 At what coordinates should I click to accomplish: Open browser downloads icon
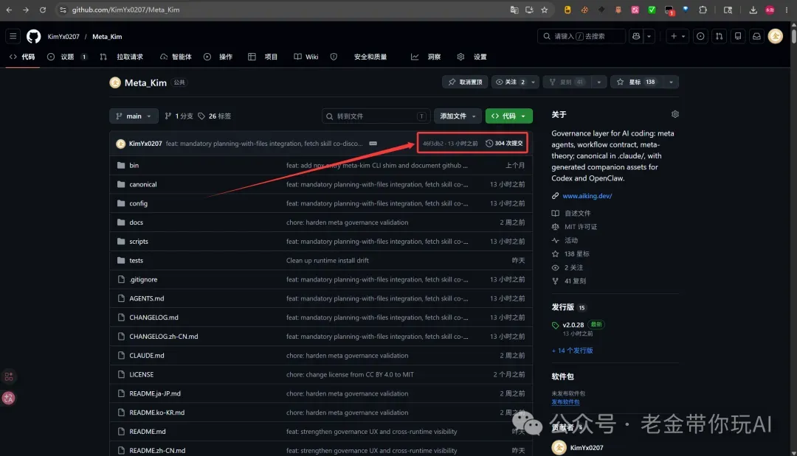click(x=753, y=10)
